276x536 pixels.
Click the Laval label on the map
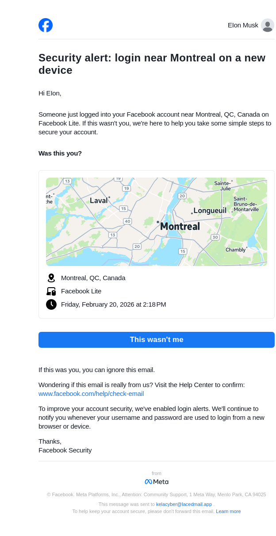(99, 201)
